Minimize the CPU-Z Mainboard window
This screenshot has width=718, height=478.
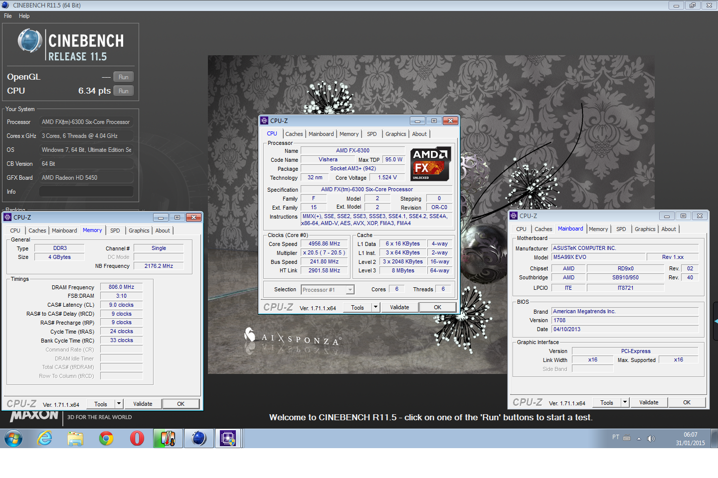pos(667,216)
